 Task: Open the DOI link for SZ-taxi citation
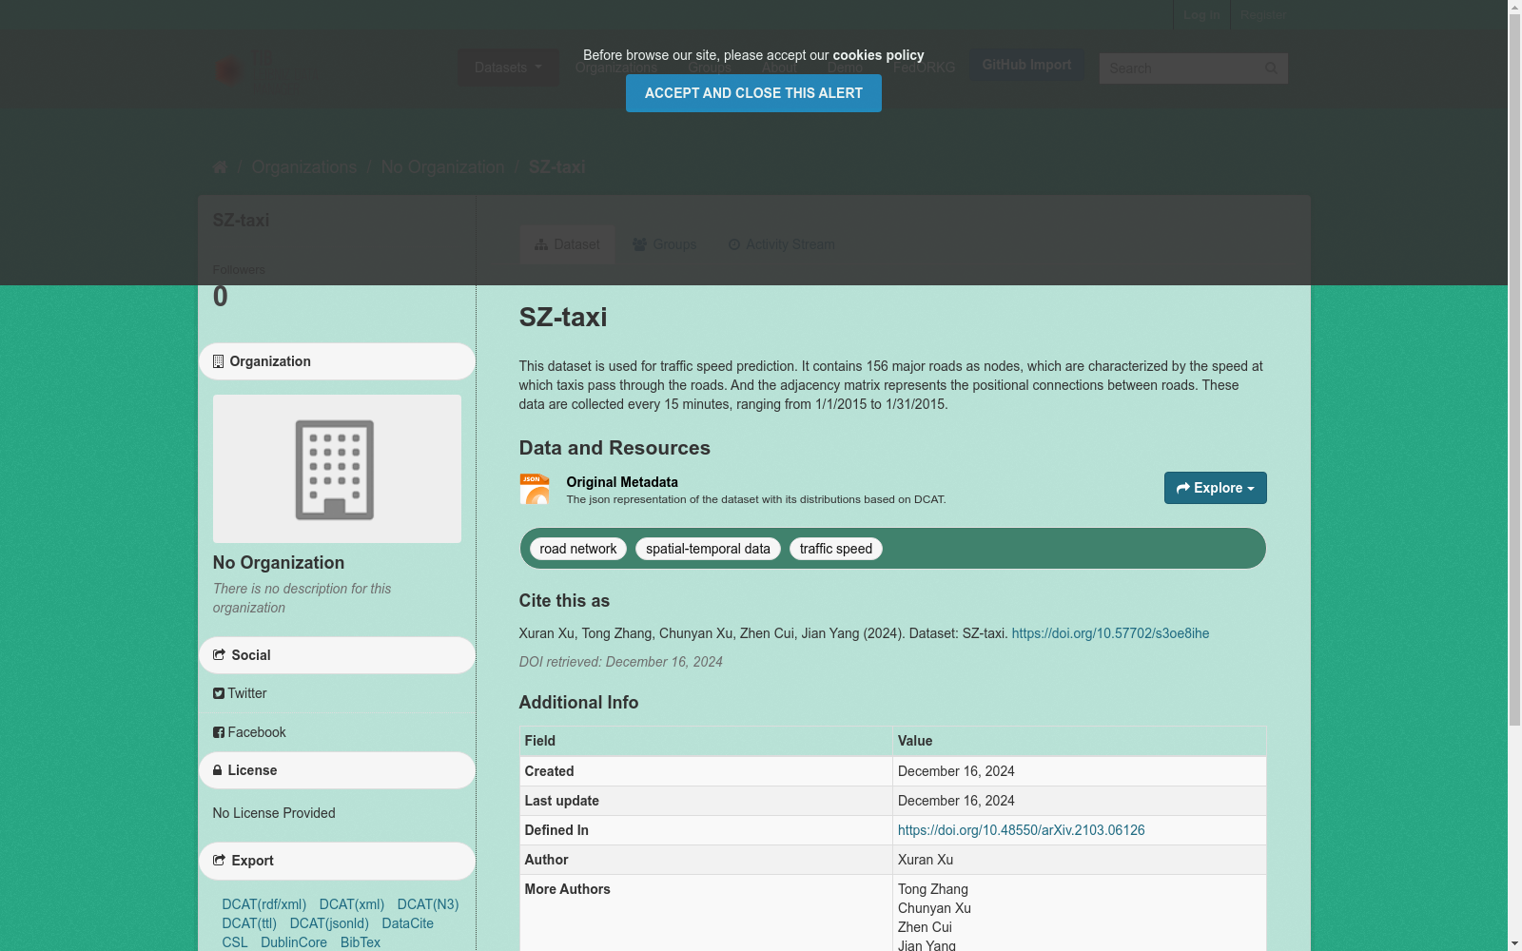point(1110,633)
